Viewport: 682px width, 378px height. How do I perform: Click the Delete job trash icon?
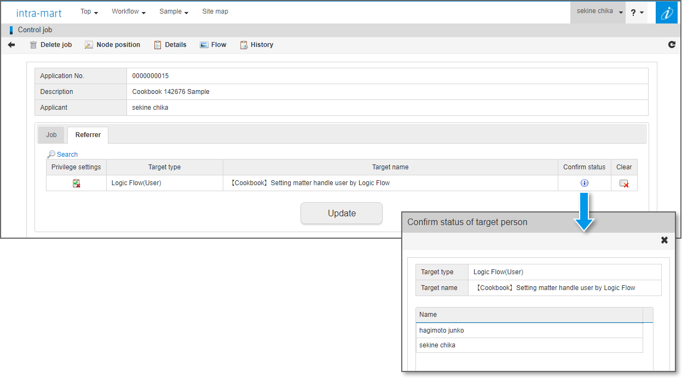(34, 45)
